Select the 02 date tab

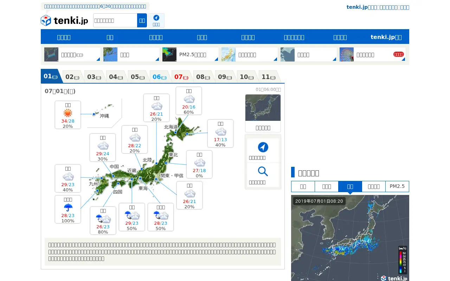coord(73,77)
